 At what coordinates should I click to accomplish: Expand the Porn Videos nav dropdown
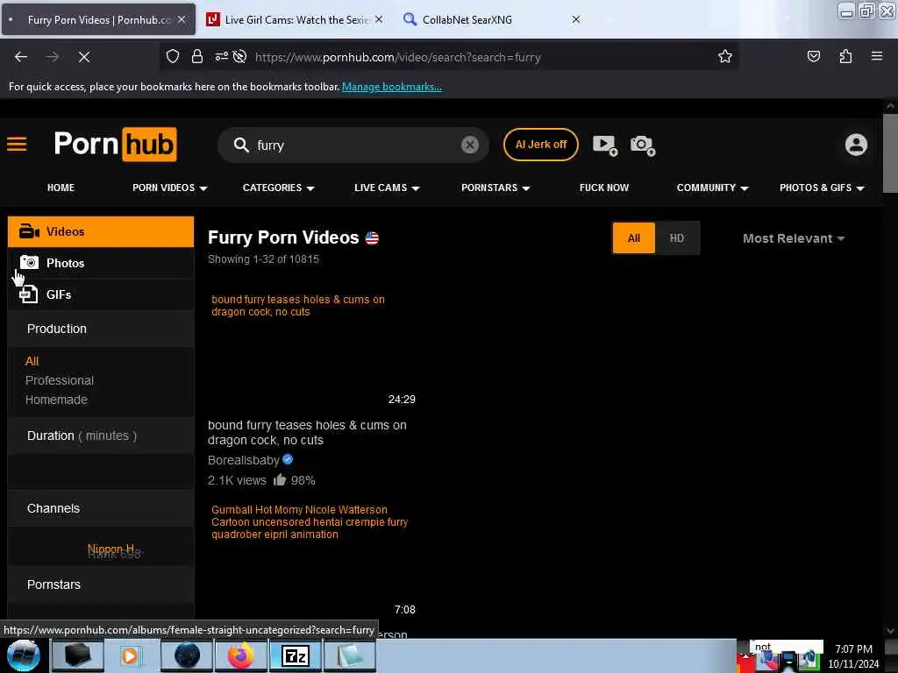(169, 188)
